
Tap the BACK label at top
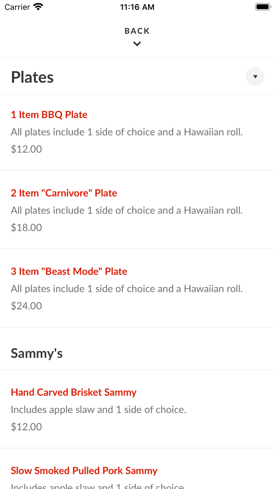pyautogui.click(x=137, y=31)
